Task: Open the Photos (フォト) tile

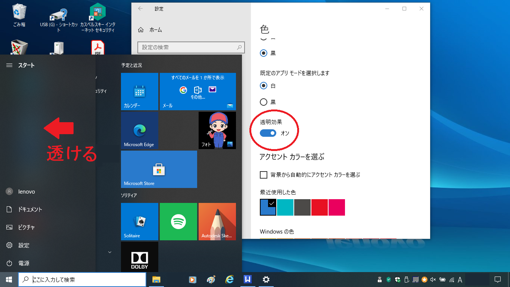Action: [x=217, y=130]
